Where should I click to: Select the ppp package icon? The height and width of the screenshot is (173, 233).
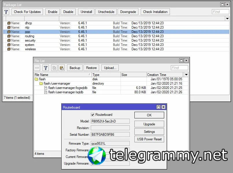9,32
